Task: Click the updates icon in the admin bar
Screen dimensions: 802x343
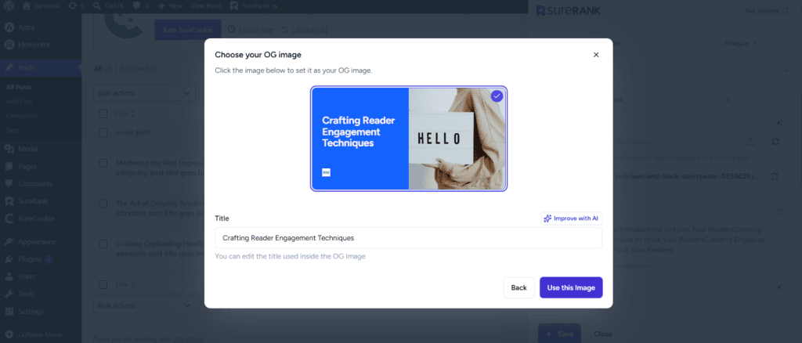Action: 72,6
